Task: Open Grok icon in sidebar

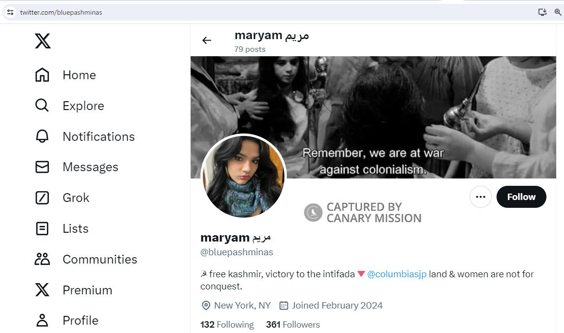Action: click(43, 198)
